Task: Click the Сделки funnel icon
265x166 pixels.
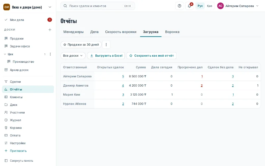Action: click(x=6, y=82)
